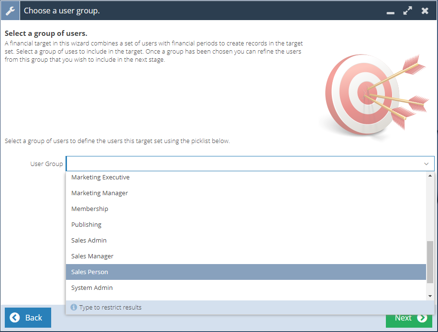Collapse the User Group dropdown arrow

(426, 164)
